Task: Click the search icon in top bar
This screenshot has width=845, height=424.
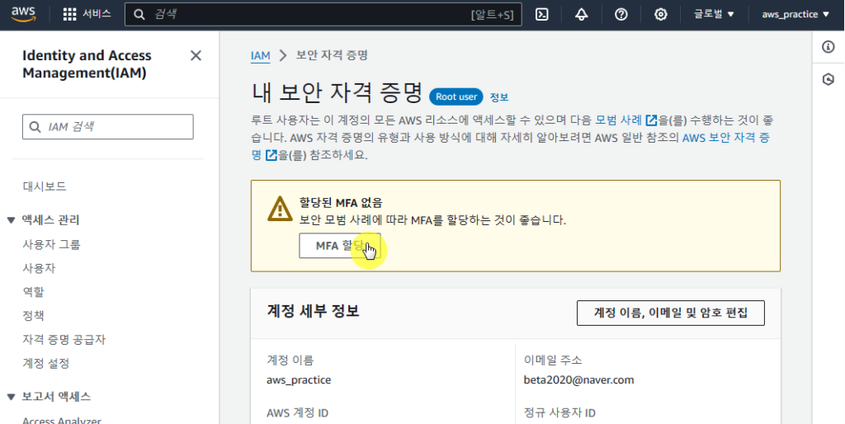Action: (139, 15)
